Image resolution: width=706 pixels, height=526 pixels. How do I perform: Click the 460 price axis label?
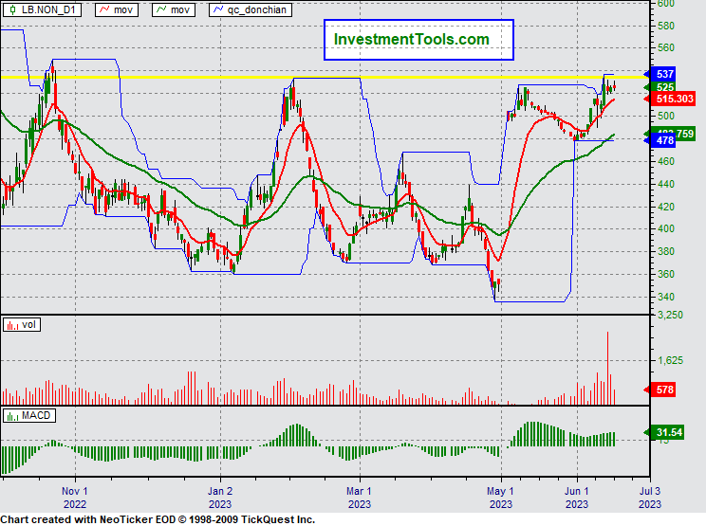tap(665, 161)
